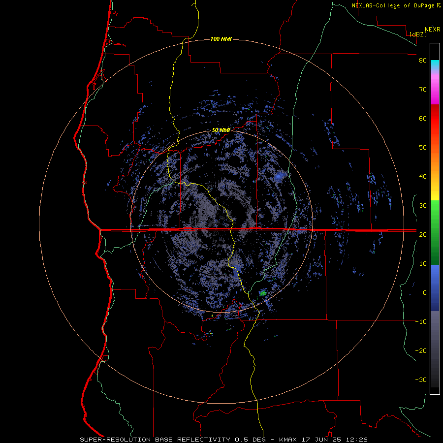
Task: Select the 60 value on the dBZ scale
Action: click(x=423, y=118)
